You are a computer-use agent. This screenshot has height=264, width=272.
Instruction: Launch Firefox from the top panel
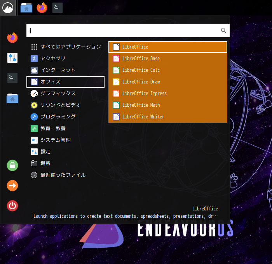(42, 8)
